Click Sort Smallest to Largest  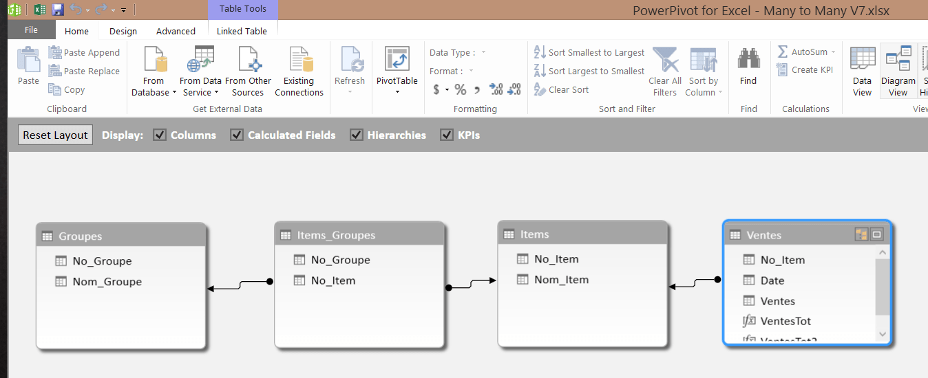click(x=589, y=53)
